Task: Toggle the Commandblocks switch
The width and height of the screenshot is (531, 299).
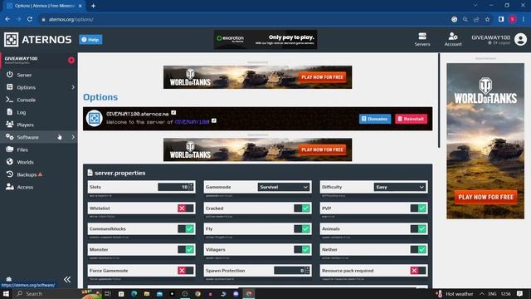Action: 186,229
